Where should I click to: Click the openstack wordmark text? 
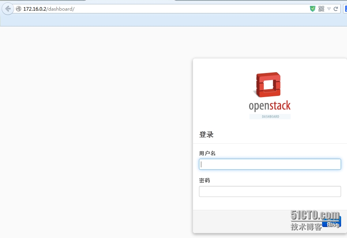pos(270,106)
